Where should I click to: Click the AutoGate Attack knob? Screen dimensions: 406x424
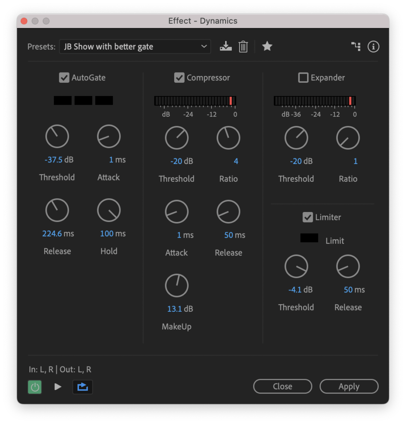tap(109, 136)
